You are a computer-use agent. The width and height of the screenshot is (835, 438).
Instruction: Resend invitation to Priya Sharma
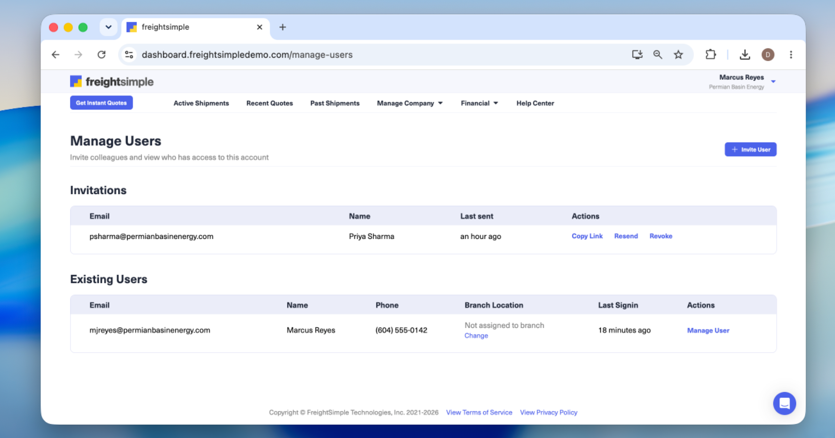pos(626,236)
